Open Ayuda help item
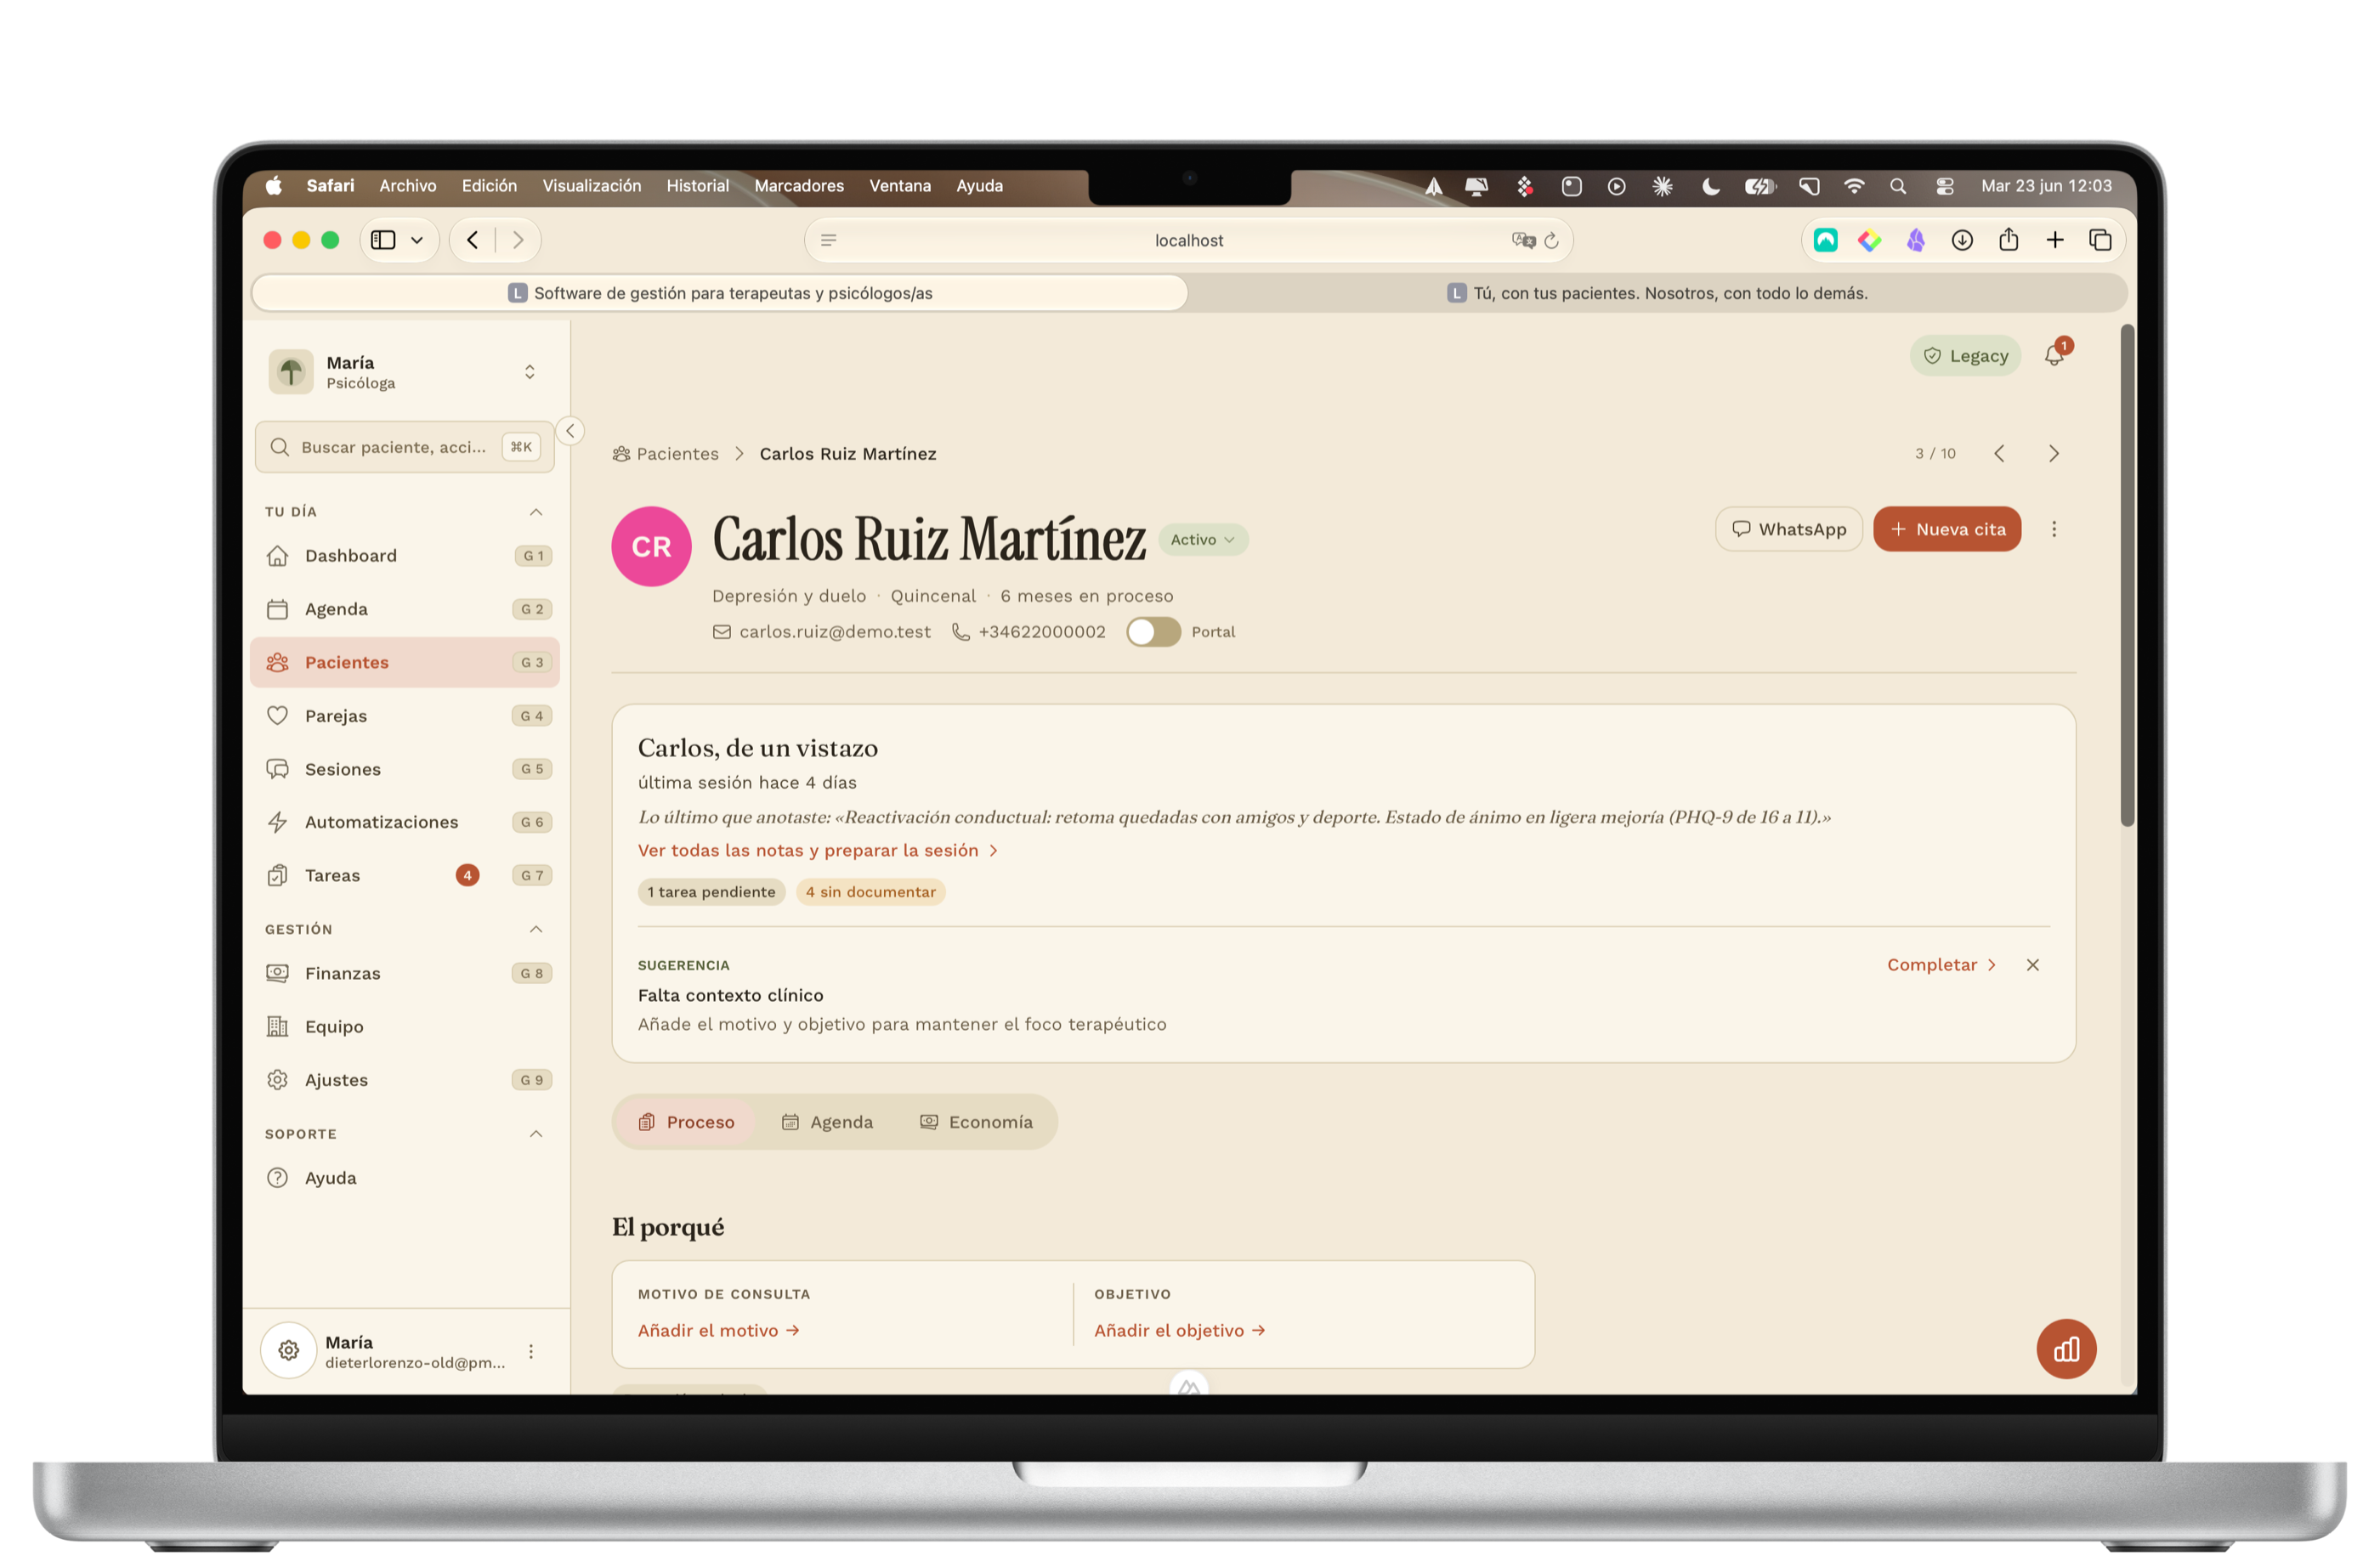This screenshot has width=2380, height=1567. point(404,1177)
